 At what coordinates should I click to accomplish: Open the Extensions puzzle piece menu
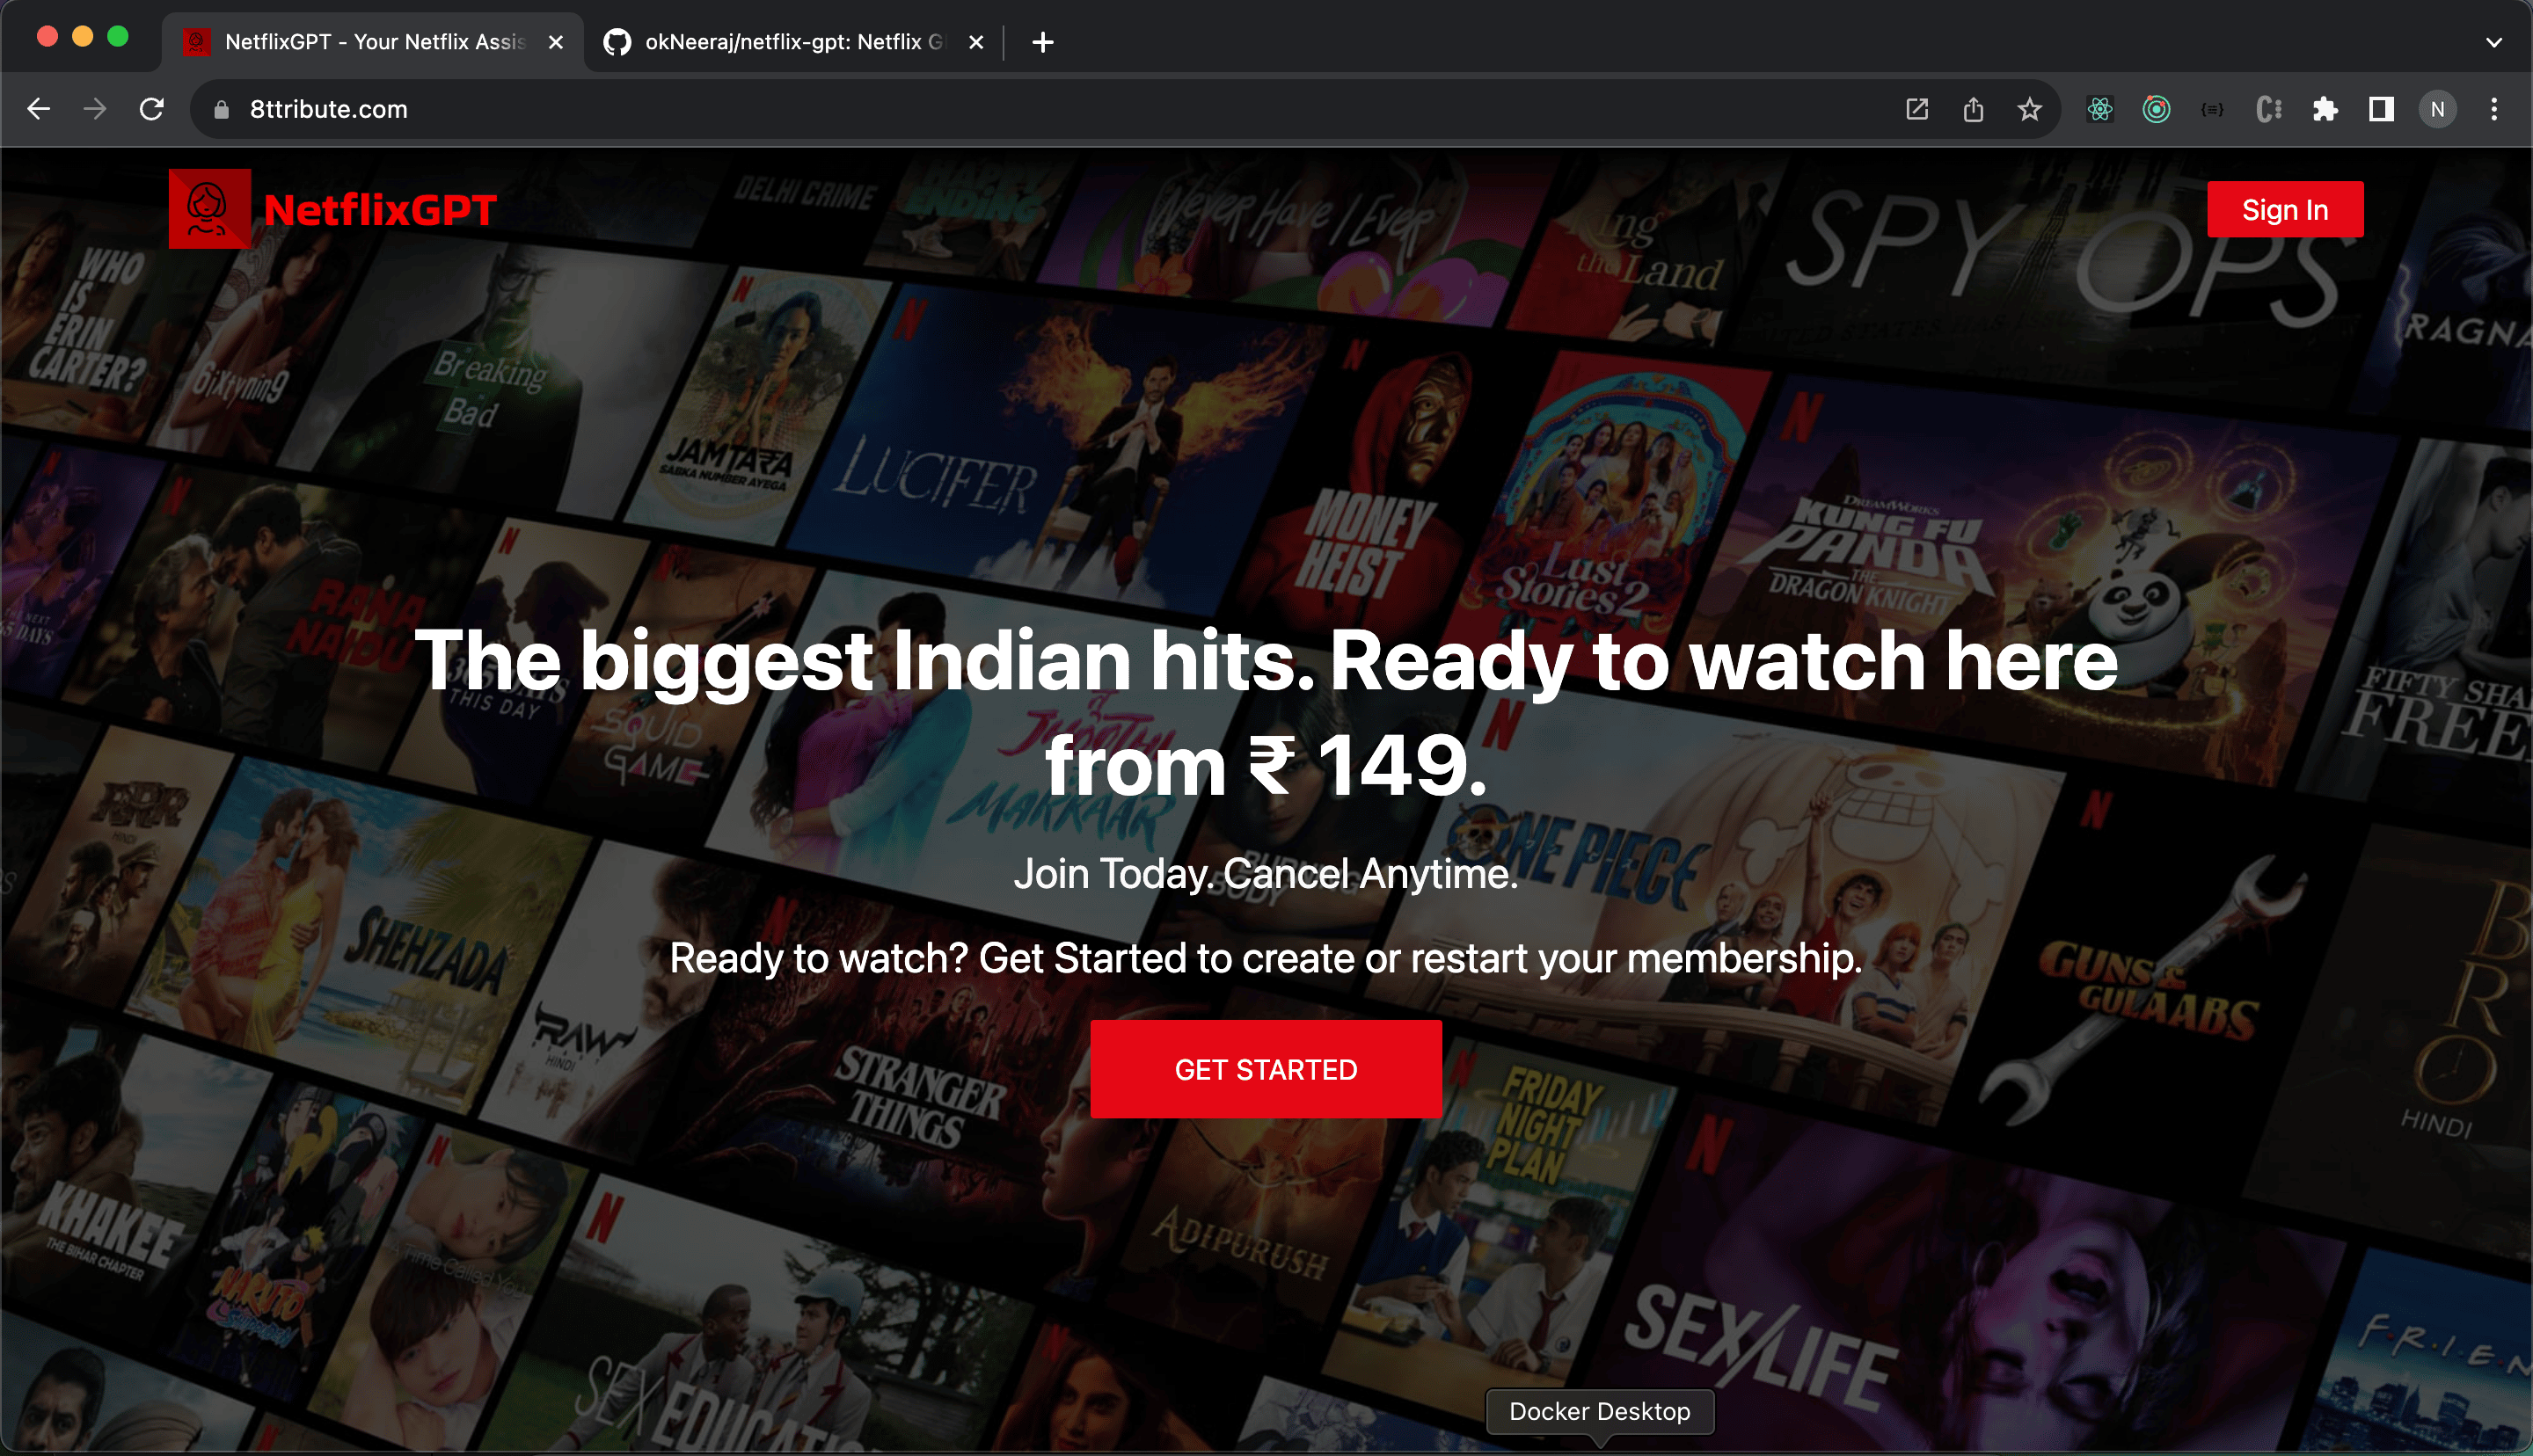click(x=2325, y=109)
